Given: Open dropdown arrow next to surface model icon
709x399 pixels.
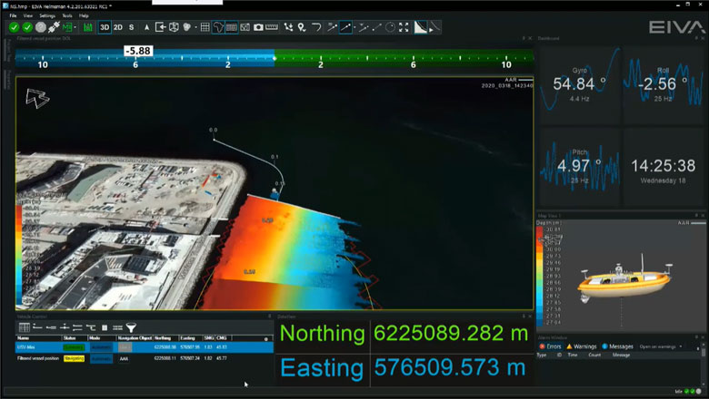Looking at the screenshot, I should pyautogui.click(x=195, y=28).
